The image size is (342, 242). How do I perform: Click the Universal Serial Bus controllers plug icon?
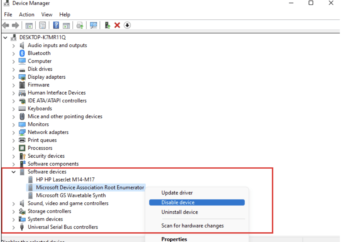tap(22, 227)
